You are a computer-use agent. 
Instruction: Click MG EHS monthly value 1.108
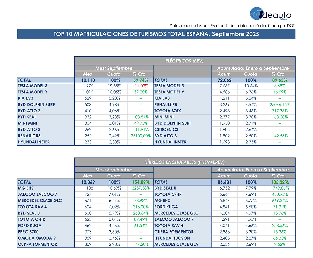[x=88, y=188]
